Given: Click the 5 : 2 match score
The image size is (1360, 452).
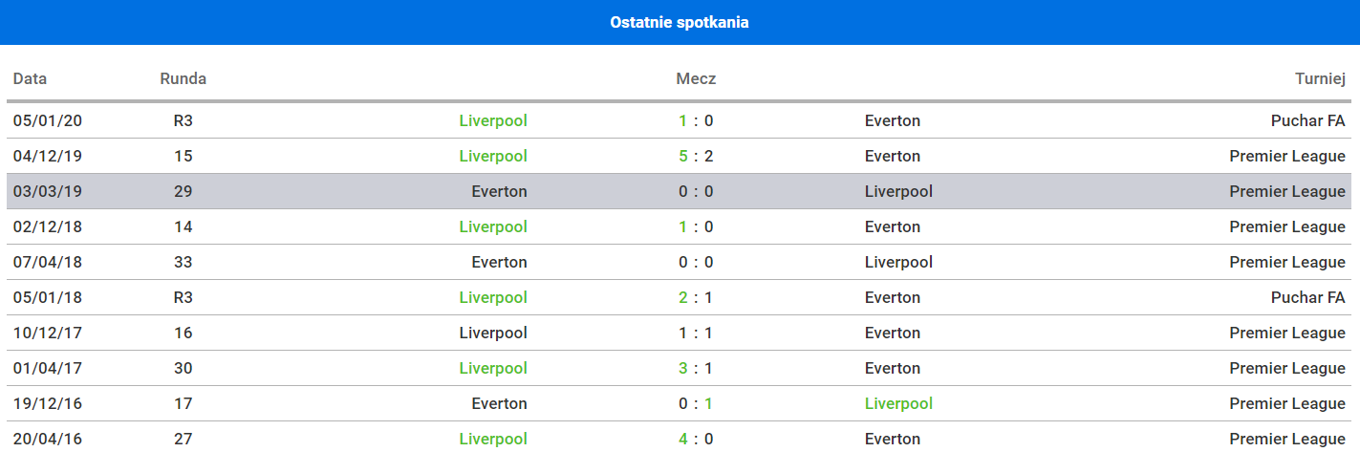Looking at the screenshot, I should (x=696, y=156).
